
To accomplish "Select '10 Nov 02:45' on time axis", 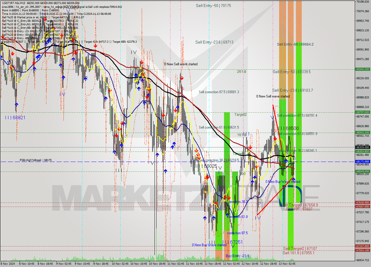I will 120,264.
